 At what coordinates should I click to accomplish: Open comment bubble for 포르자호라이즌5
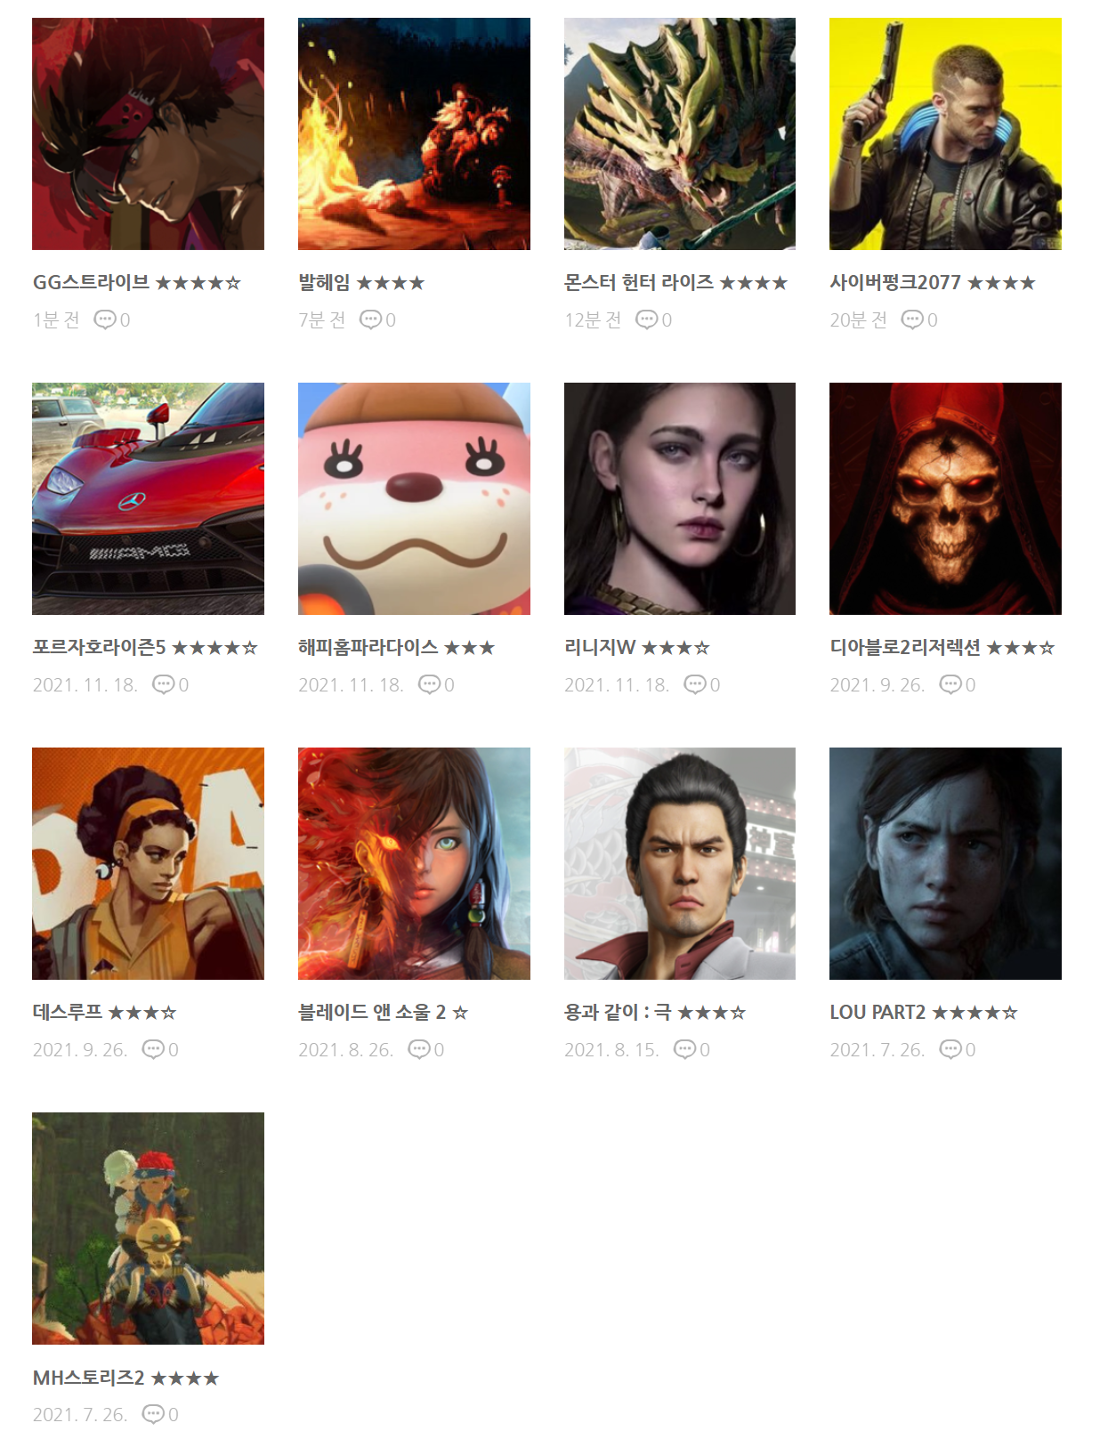point(164,683)
